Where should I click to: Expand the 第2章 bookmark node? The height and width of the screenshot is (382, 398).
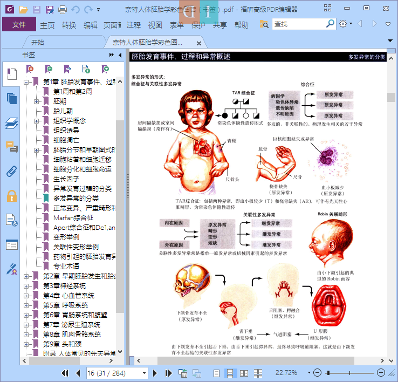(26, 276)
